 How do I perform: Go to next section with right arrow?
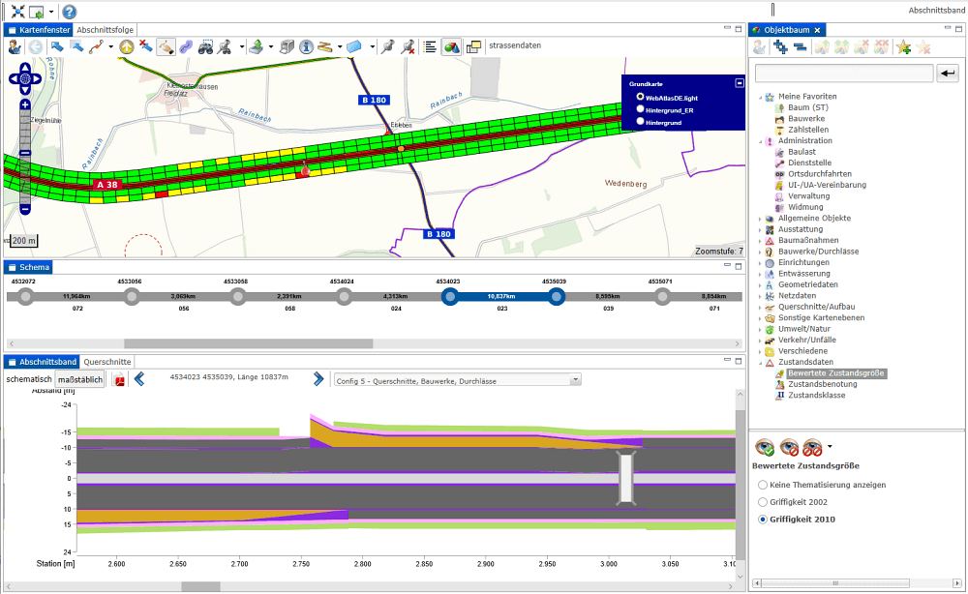318,379
